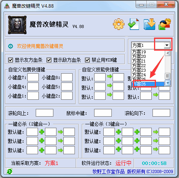Viewport: 179px width, 178px height.
Task: Toggle the 禁止用WIN键 checkbox
Action: point(87,60)
